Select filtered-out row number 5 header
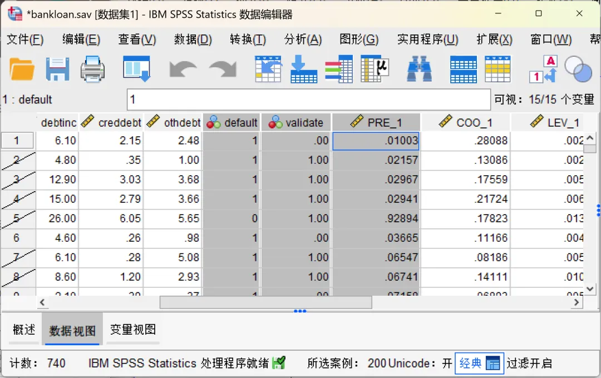The width and height of the screenshot is (601, 378). [18, 218]
